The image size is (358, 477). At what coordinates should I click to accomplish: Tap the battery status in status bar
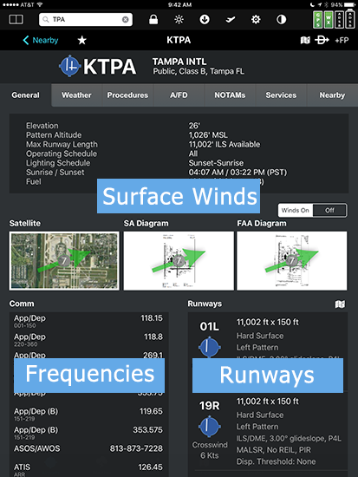click(x=343, y=4)
